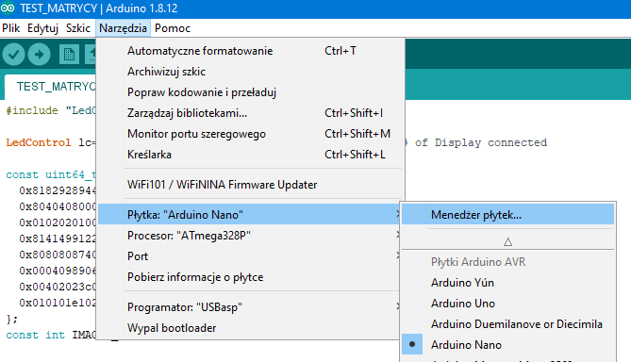Open the Szkic menu

(78, 28)
